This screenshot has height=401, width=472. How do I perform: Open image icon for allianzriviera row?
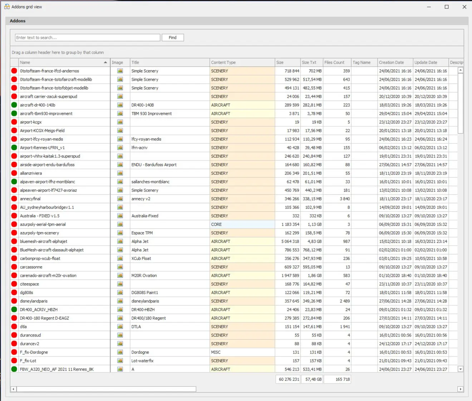(x=120, y=173)
